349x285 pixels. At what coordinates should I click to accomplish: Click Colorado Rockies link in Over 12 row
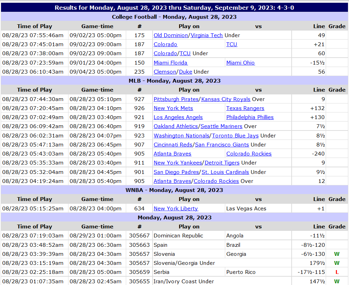click(216, 182)
